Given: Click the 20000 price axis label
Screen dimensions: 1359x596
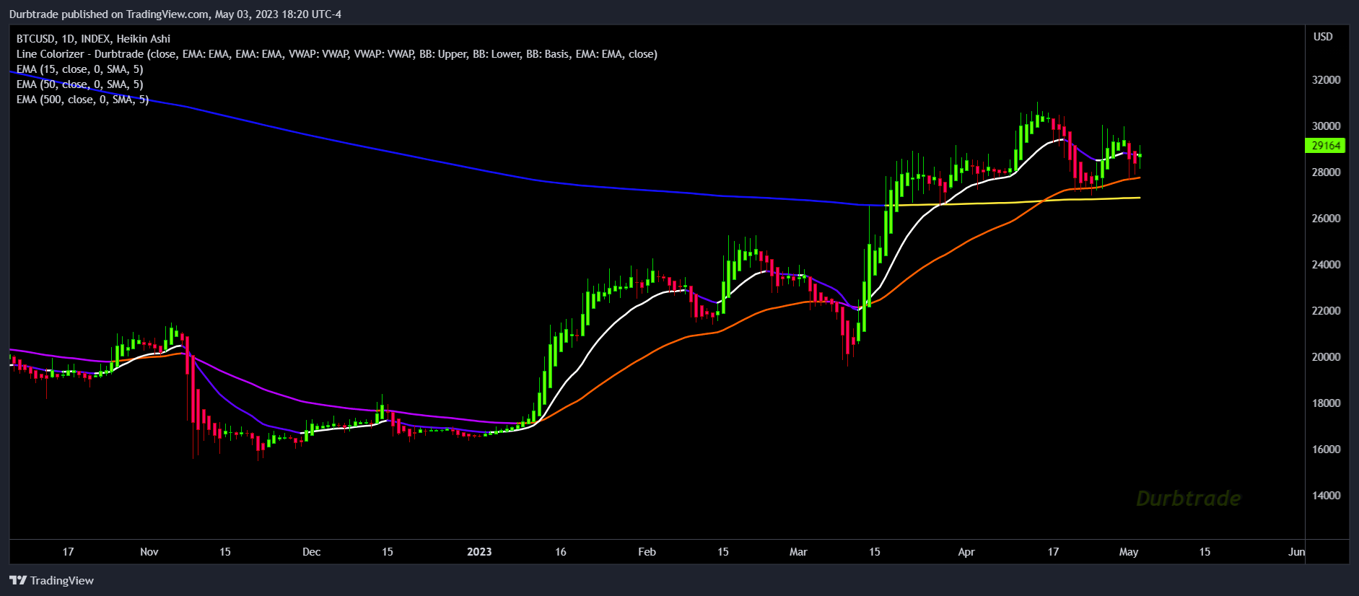Looking at the screenshot, I should 1326,356.
